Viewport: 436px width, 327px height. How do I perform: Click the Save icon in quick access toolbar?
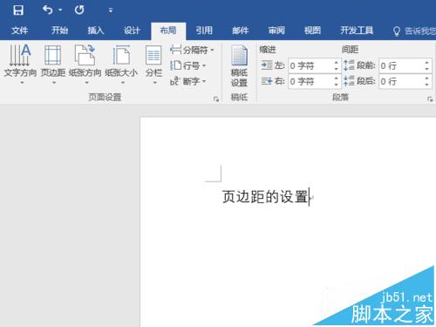click(x=18, y=10)
